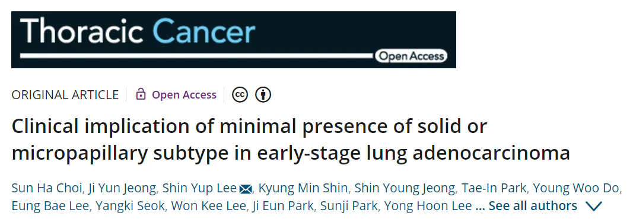Click the envelope icon beside Shin Yup Lee
Viewport: 633px width, 222px height.
point(246,189)
